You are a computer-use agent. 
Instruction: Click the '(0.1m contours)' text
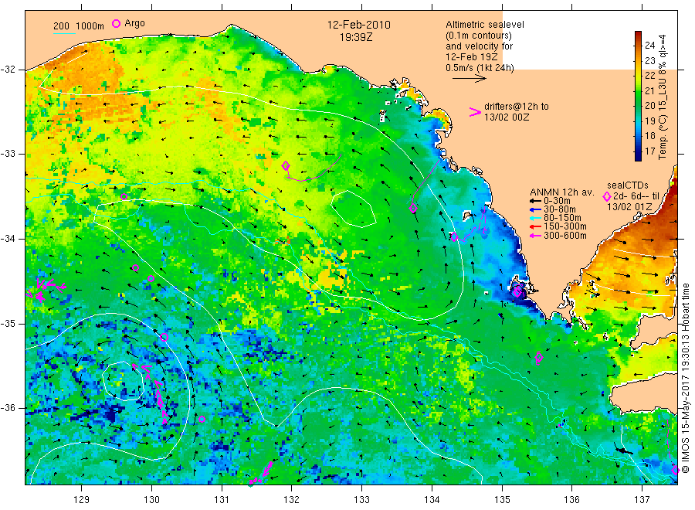pos(479,36)
